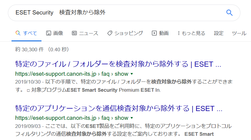Click the ニュース newspaper icon
251x140 pixels.
pyautogui.click(x=74, y=33)
